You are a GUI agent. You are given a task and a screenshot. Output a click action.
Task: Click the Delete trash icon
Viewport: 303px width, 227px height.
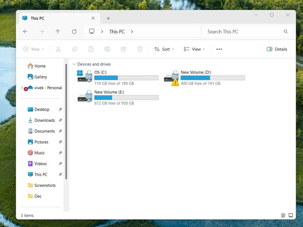coord(140,49)
